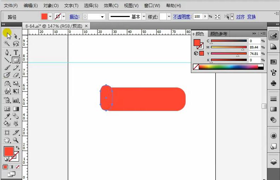This screenshot has width=280, height=180.
Task: Click the 不透明度 link
Action: [x=182, y=17]
